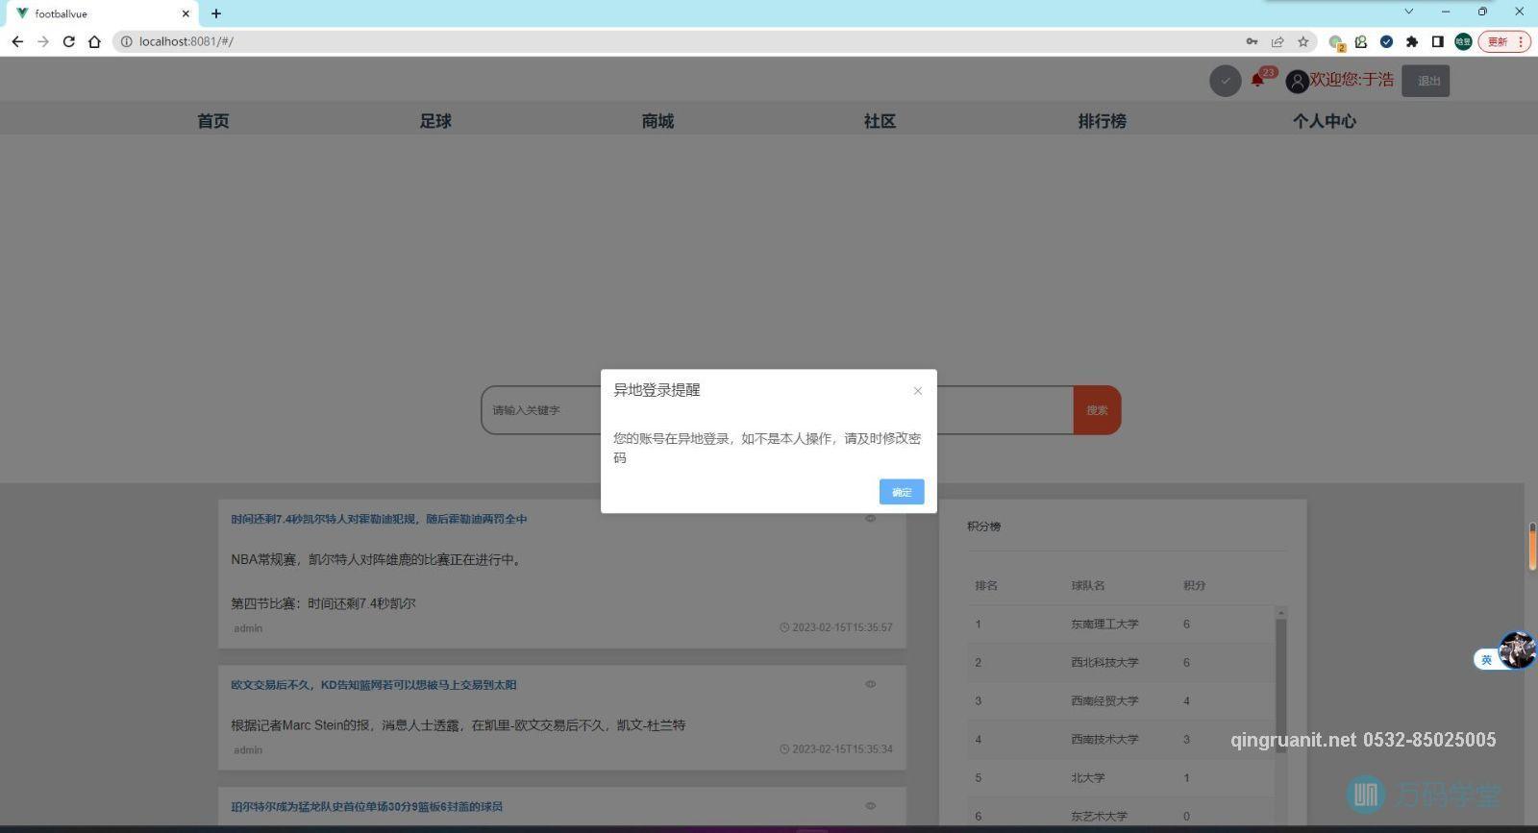Confirm the dialog with 确定 button
Screen dimensions: 1538x833
902,492
